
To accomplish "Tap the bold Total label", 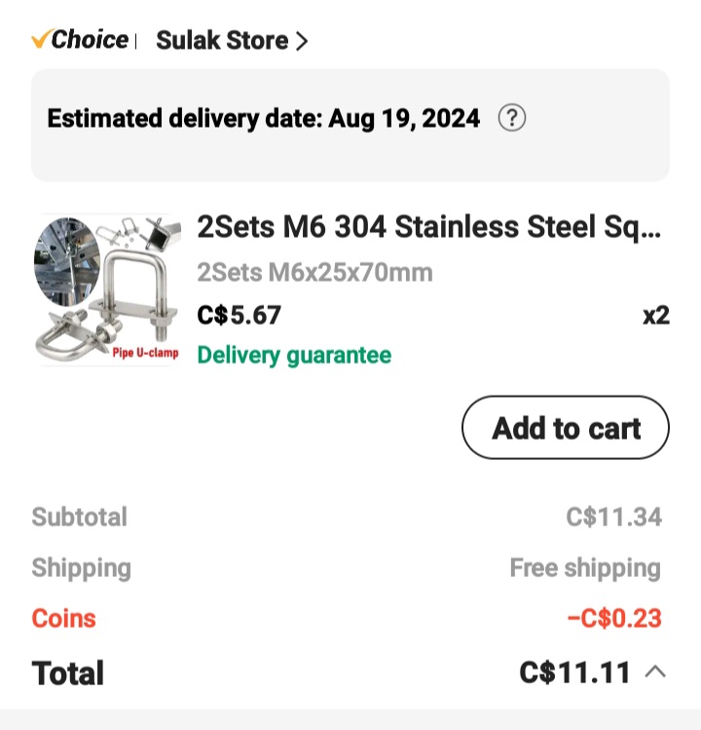I will 68,673.
